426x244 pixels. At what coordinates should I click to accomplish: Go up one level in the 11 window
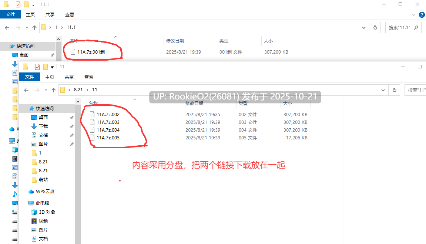pos(54,90)
